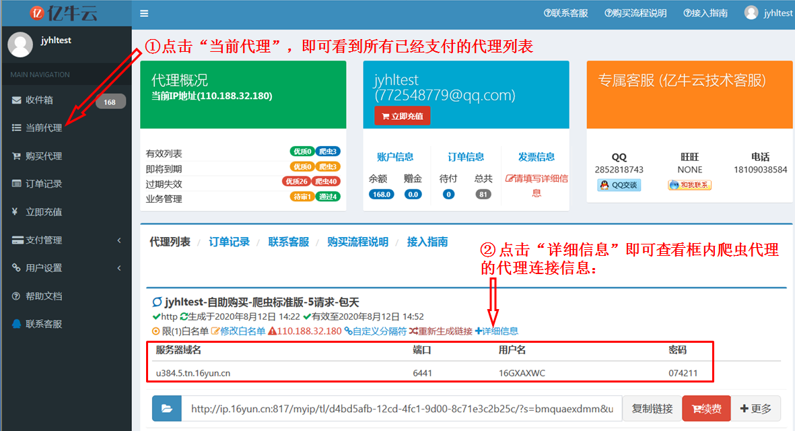Open the 订单信息 section
Image resolution: width=795 pixels, height=431 pixels.
(465, 157)
